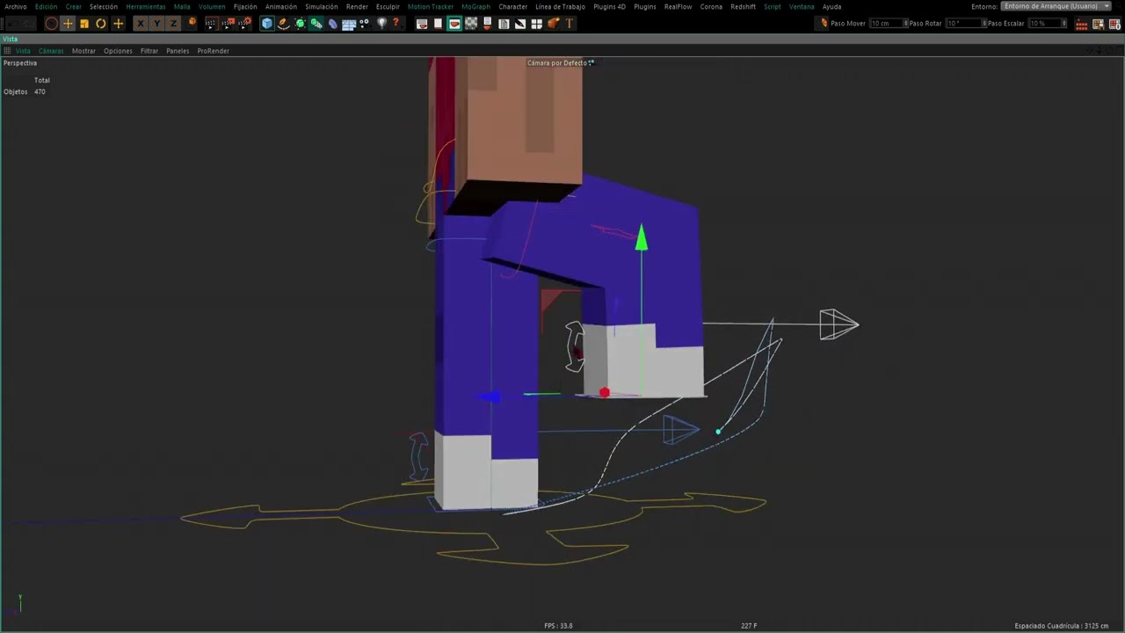Click the blue Z-axis handle
The image size is (1125, 633).
click(x=490, y=397)
